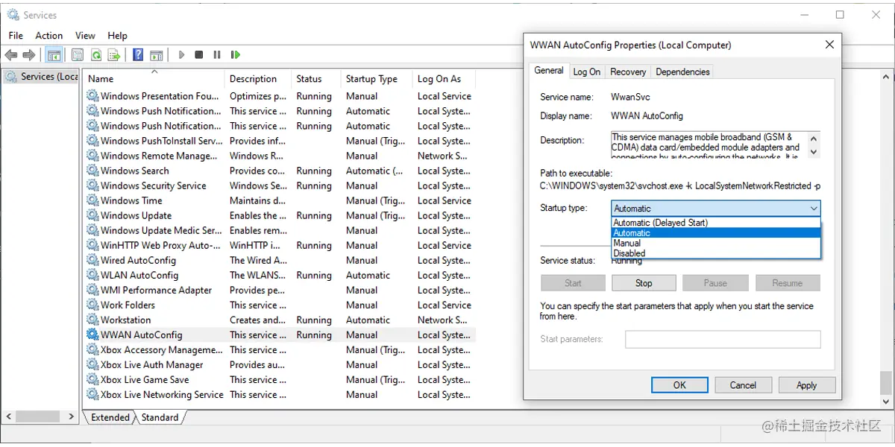Click the Cancel button
895x447 pixels.
coord(743,385)
